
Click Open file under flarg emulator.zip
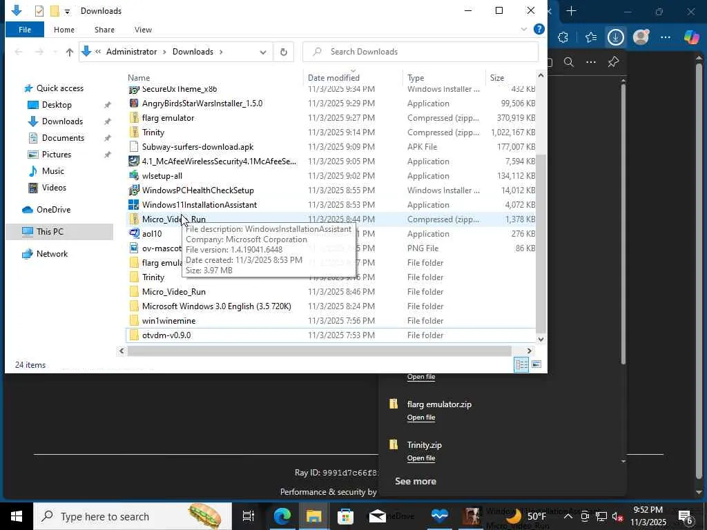point(421,418)
